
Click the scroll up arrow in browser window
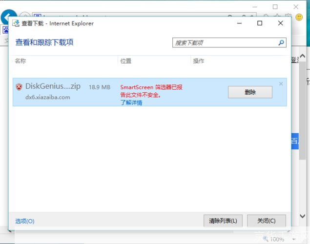pyautogui.click(x=303, y=56)
